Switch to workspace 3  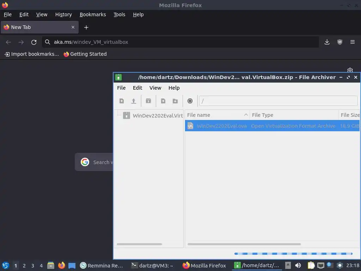tap(33, 266)
